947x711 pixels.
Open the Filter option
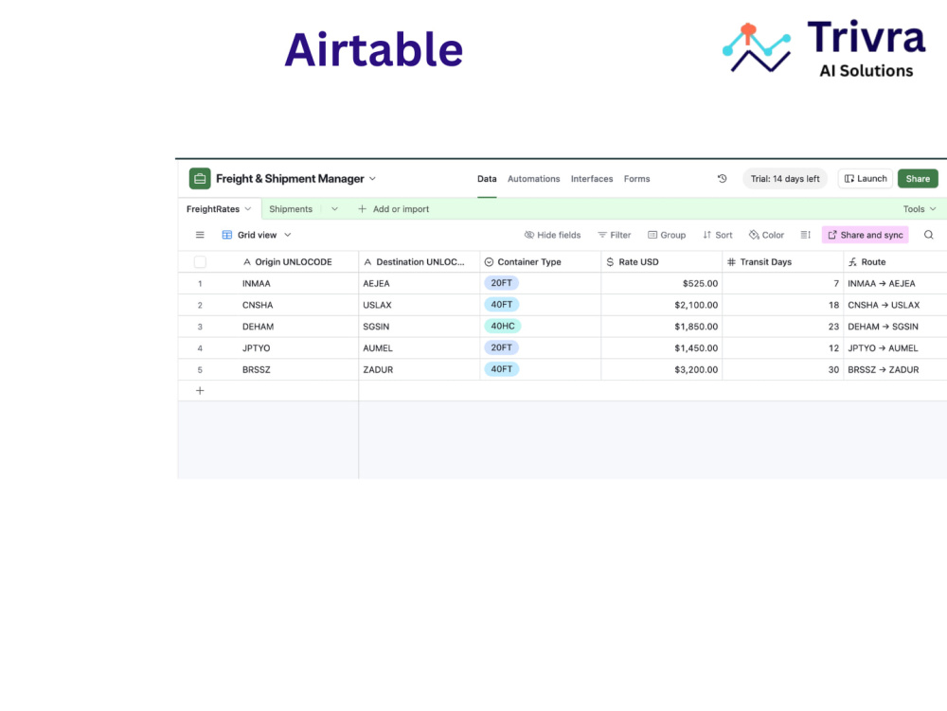pos(615,235)
